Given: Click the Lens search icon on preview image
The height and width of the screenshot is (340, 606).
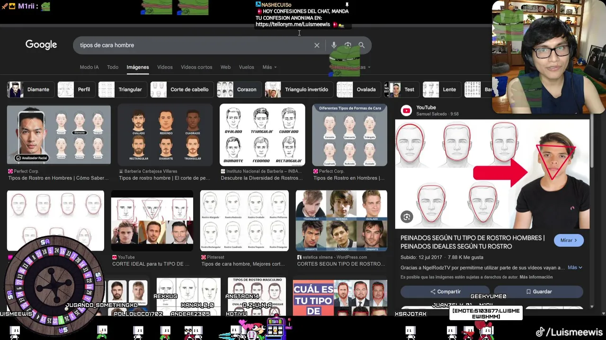Looking at the screenshot, I should (x=407, y=217).
